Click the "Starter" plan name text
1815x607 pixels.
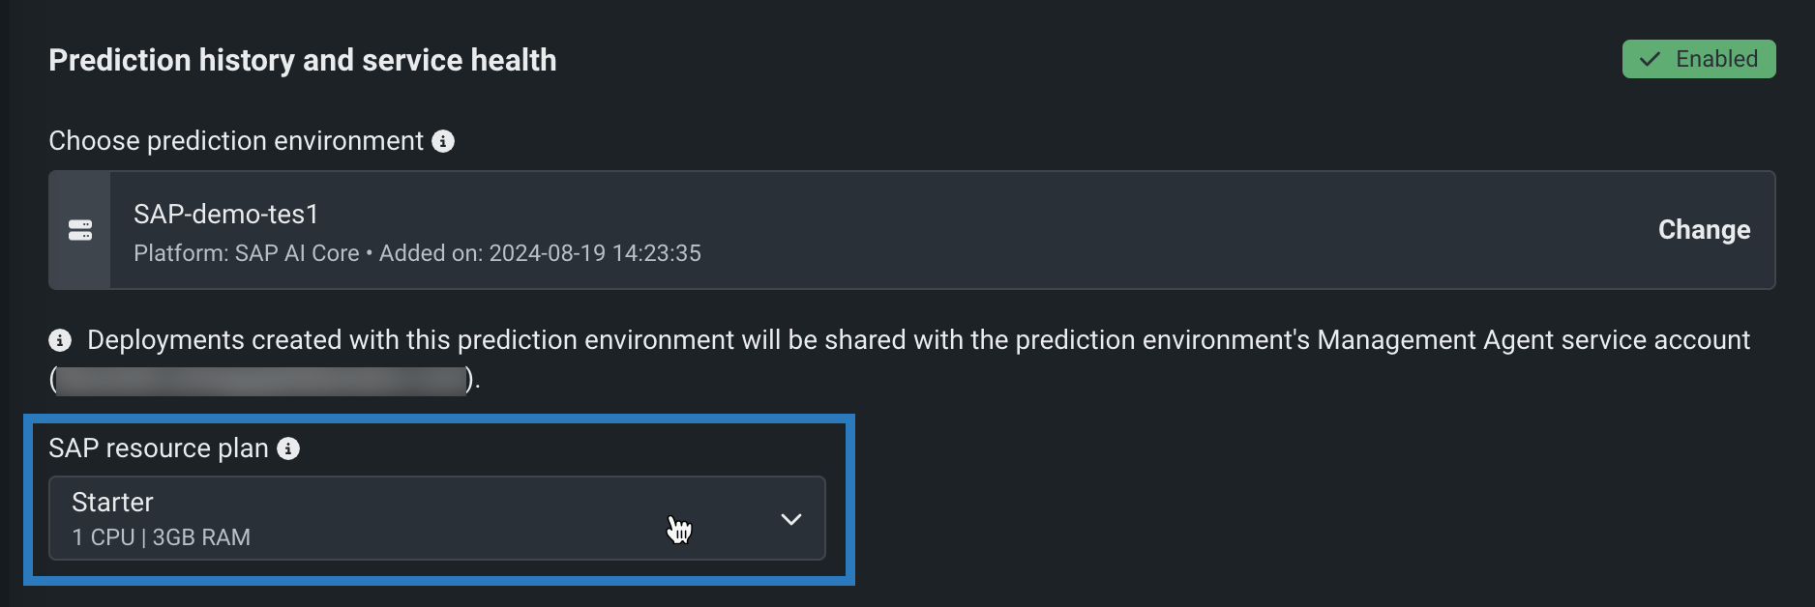[x=112, y=503]
